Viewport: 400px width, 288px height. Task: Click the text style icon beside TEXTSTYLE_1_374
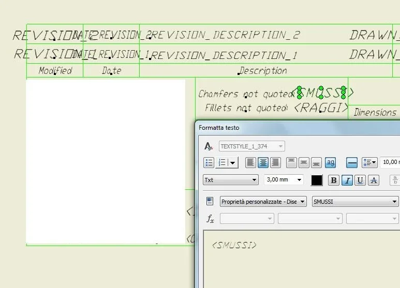pos(209,146)
